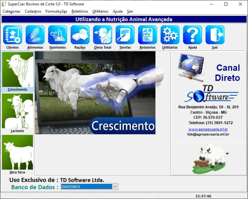The height and width of the screenshot is (199, 248).
Task: Click the tds@agropecuaria.inf.br email address
Action: (x=208, y=134)
